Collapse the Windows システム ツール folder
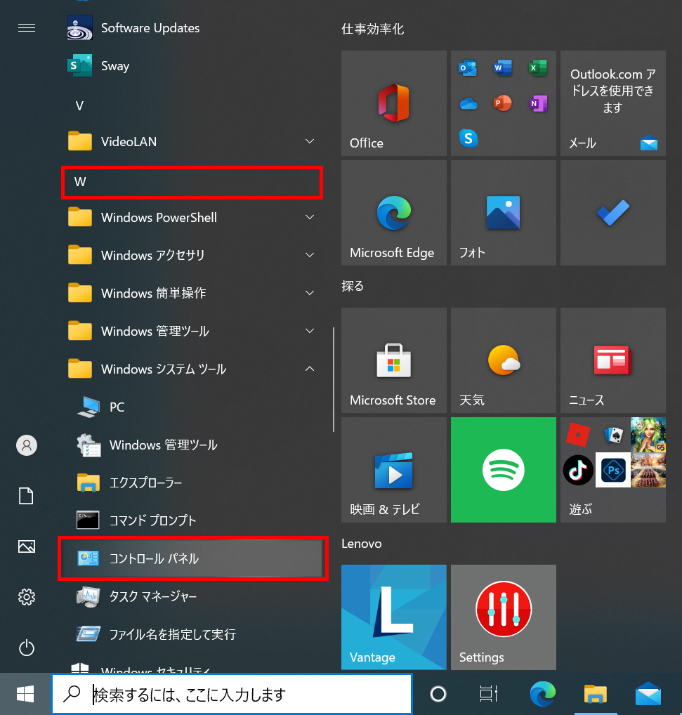 (192, 369)
